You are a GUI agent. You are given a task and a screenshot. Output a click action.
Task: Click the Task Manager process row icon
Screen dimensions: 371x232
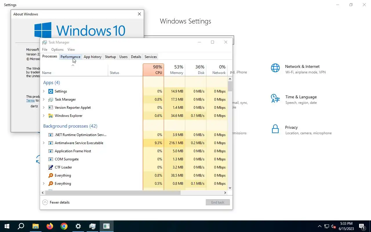pos(51,99)
